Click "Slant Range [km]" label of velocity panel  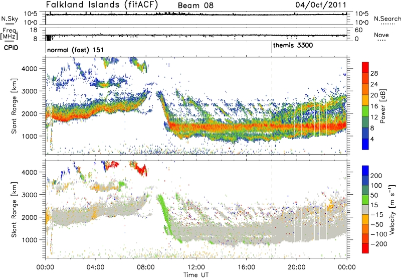tap(14, 209)
